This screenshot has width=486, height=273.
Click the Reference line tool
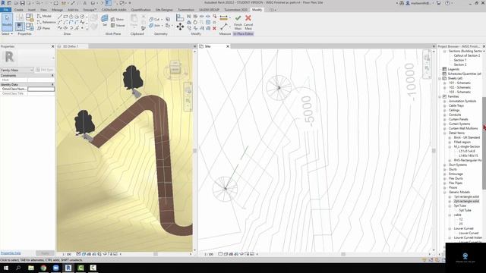[x=46, y=22]
